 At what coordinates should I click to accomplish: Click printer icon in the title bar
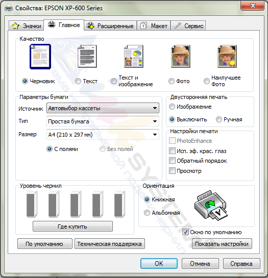[x=9, y=8]
